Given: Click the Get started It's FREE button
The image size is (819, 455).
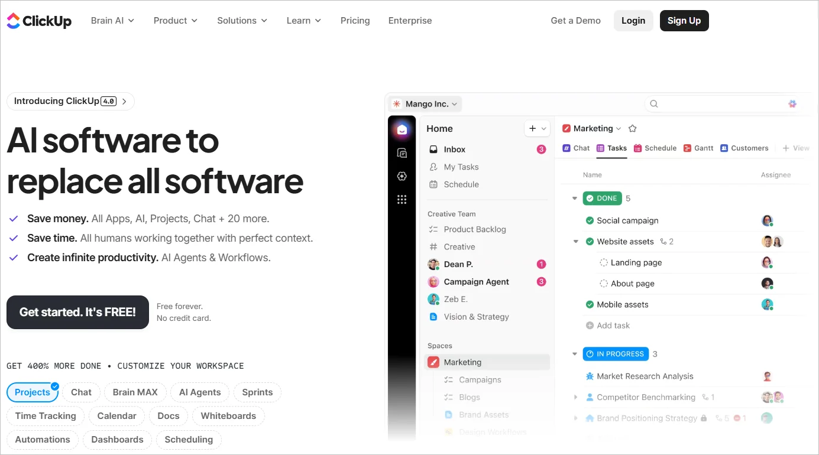Looking at the screenshot, I should pyautogui.click(x=77, y=312).
